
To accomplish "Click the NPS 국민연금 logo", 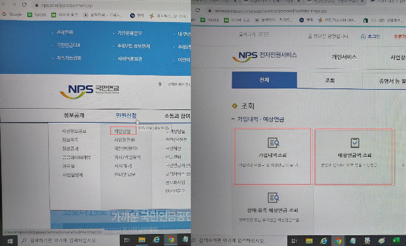I will click(x=89, y=91).
